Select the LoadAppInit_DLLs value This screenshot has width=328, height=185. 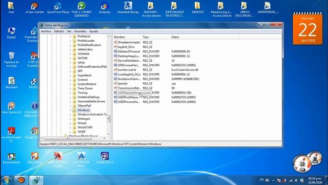[129, 74]
